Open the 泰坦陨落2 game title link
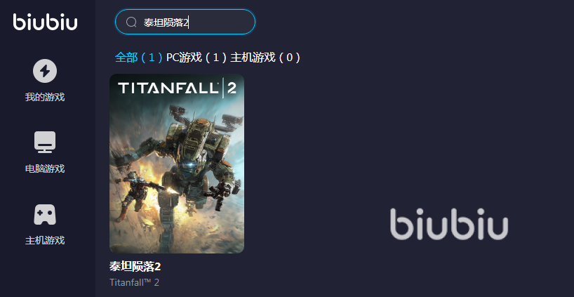Image resolution: width=574 pixels, height=297 pixels. coord(135,267)
